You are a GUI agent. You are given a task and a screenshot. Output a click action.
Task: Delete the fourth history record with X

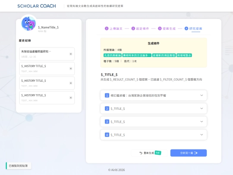pos(71,98)
